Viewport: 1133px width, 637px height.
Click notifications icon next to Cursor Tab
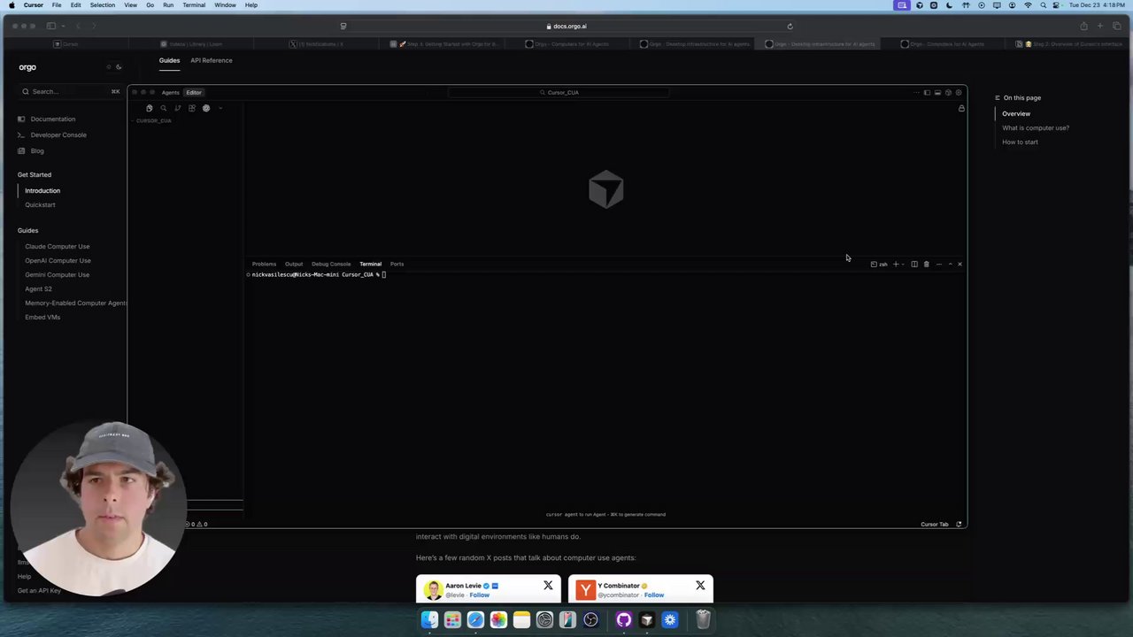[x=959, y=524]
